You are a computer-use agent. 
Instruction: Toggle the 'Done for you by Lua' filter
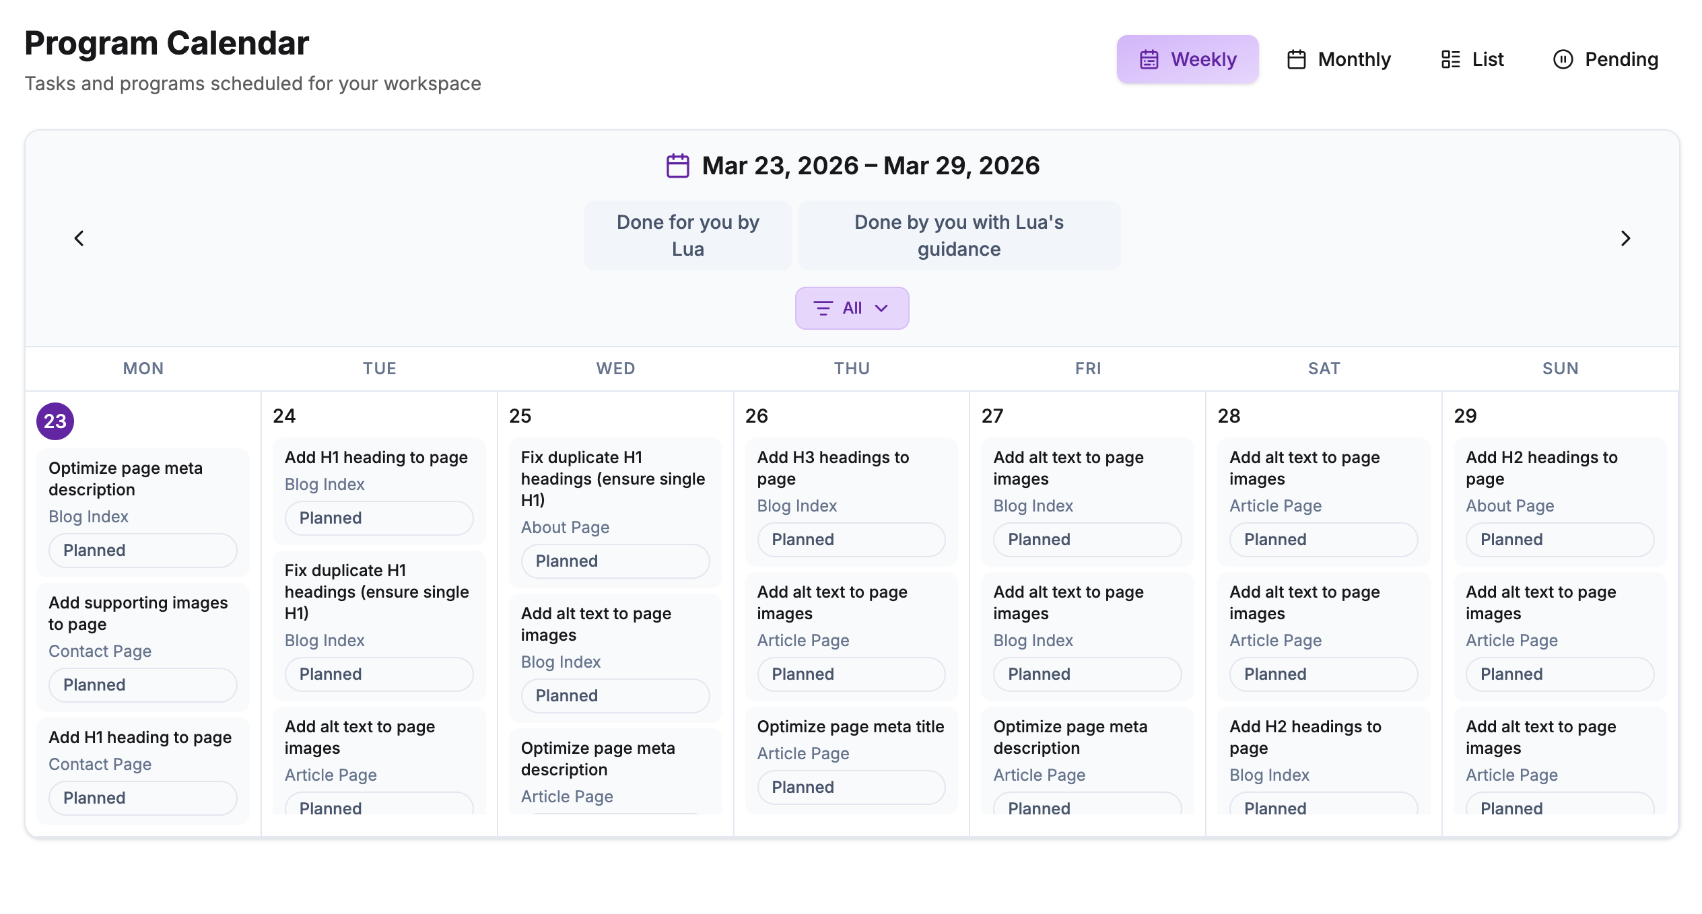click(688, 235)
